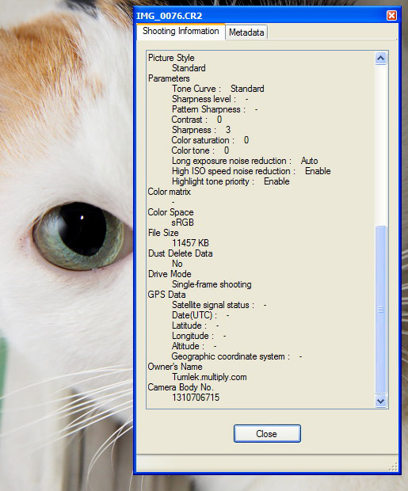Viewport: 408px width, 491px height.
Task: Select the Single-frame shooting value
Action: [x=212, y=284]
